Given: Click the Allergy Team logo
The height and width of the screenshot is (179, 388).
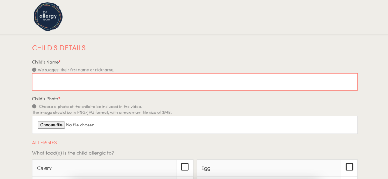Looking at the screenshot, I should click(x=48, y=17).
